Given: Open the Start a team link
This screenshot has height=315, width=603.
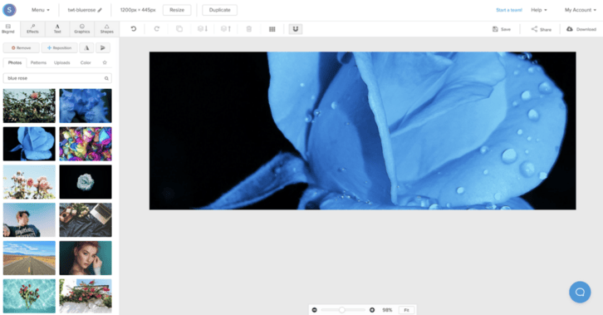Looking at the screenshot, I should pos(509,10).
